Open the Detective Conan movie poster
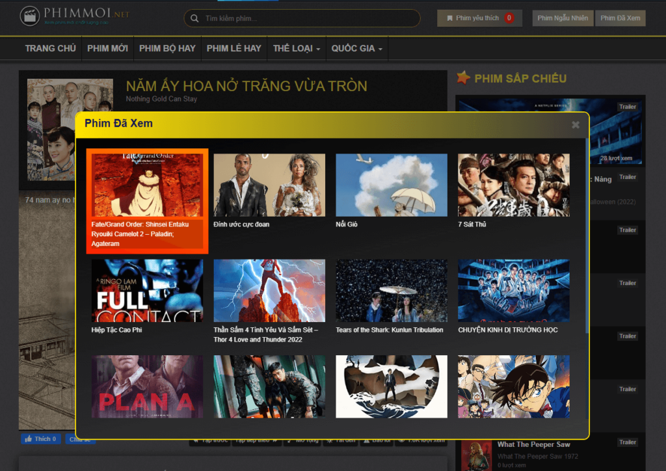 coord(514,386)
